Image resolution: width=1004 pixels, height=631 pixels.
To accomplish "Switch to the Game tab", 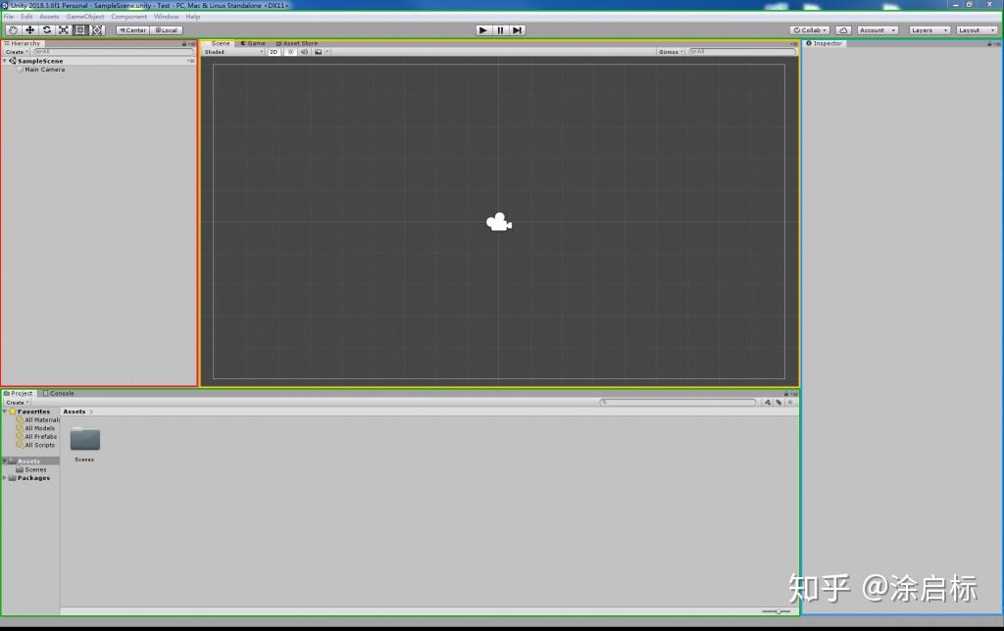I will (255, 43).
